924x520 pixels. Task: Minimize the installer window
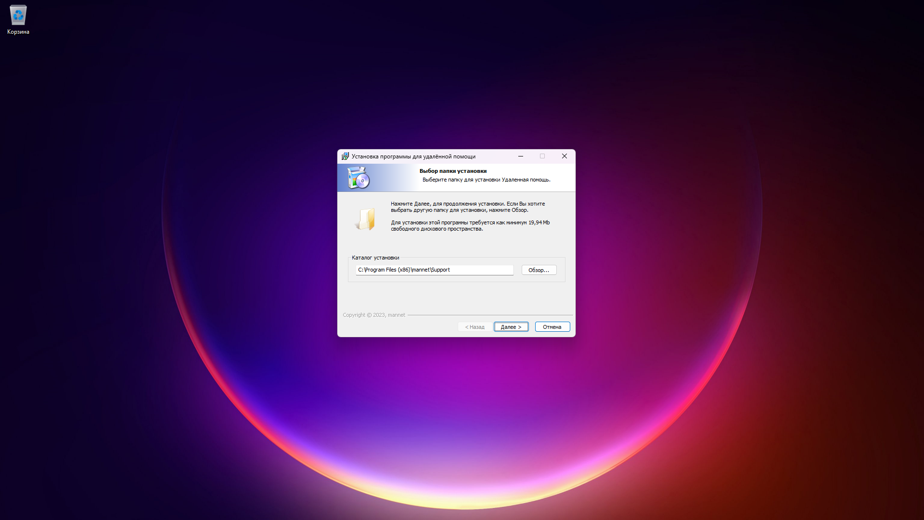520,156
